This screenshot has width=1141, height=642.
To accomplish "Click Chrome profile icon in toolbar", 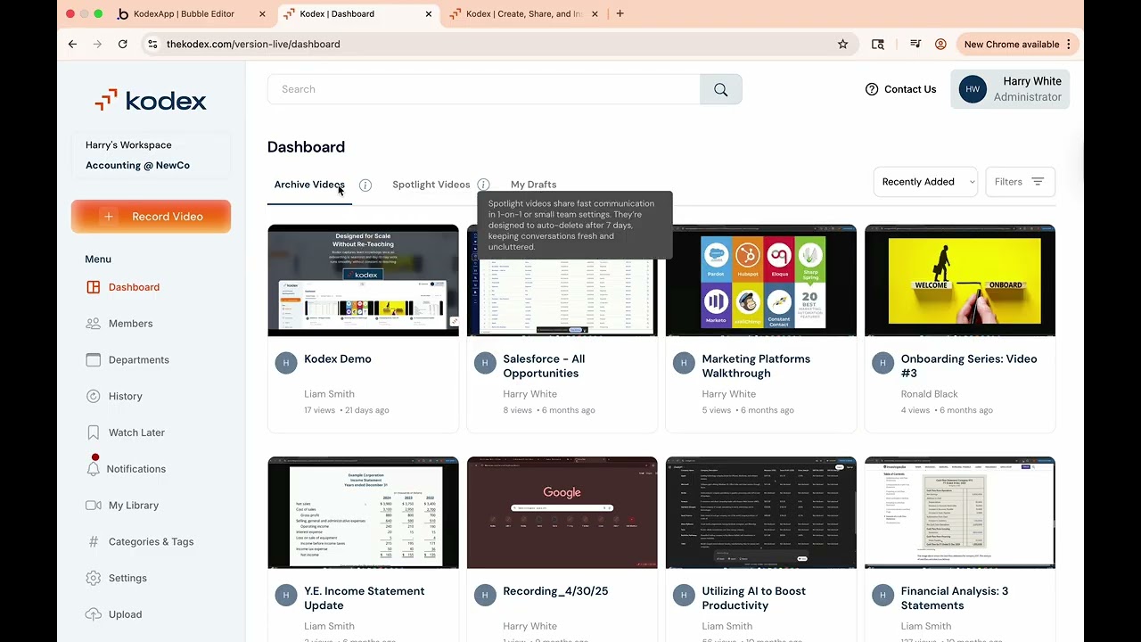I will [940, 44].
